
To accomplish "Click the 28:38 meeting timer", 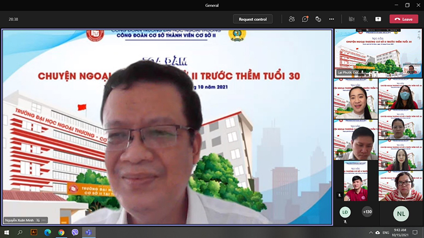I will (x=13, y=19).
